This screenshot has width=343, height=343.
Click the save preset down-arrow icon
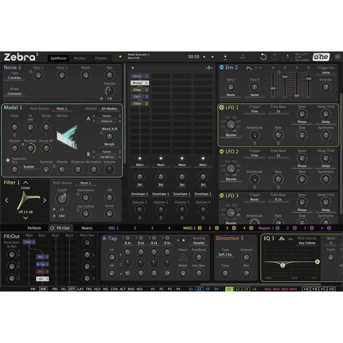(225, 57)
